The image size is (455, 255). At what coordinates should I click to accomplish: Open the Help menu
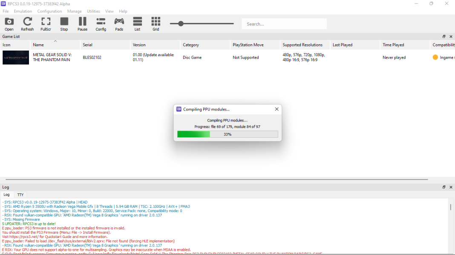coord(123,11)
